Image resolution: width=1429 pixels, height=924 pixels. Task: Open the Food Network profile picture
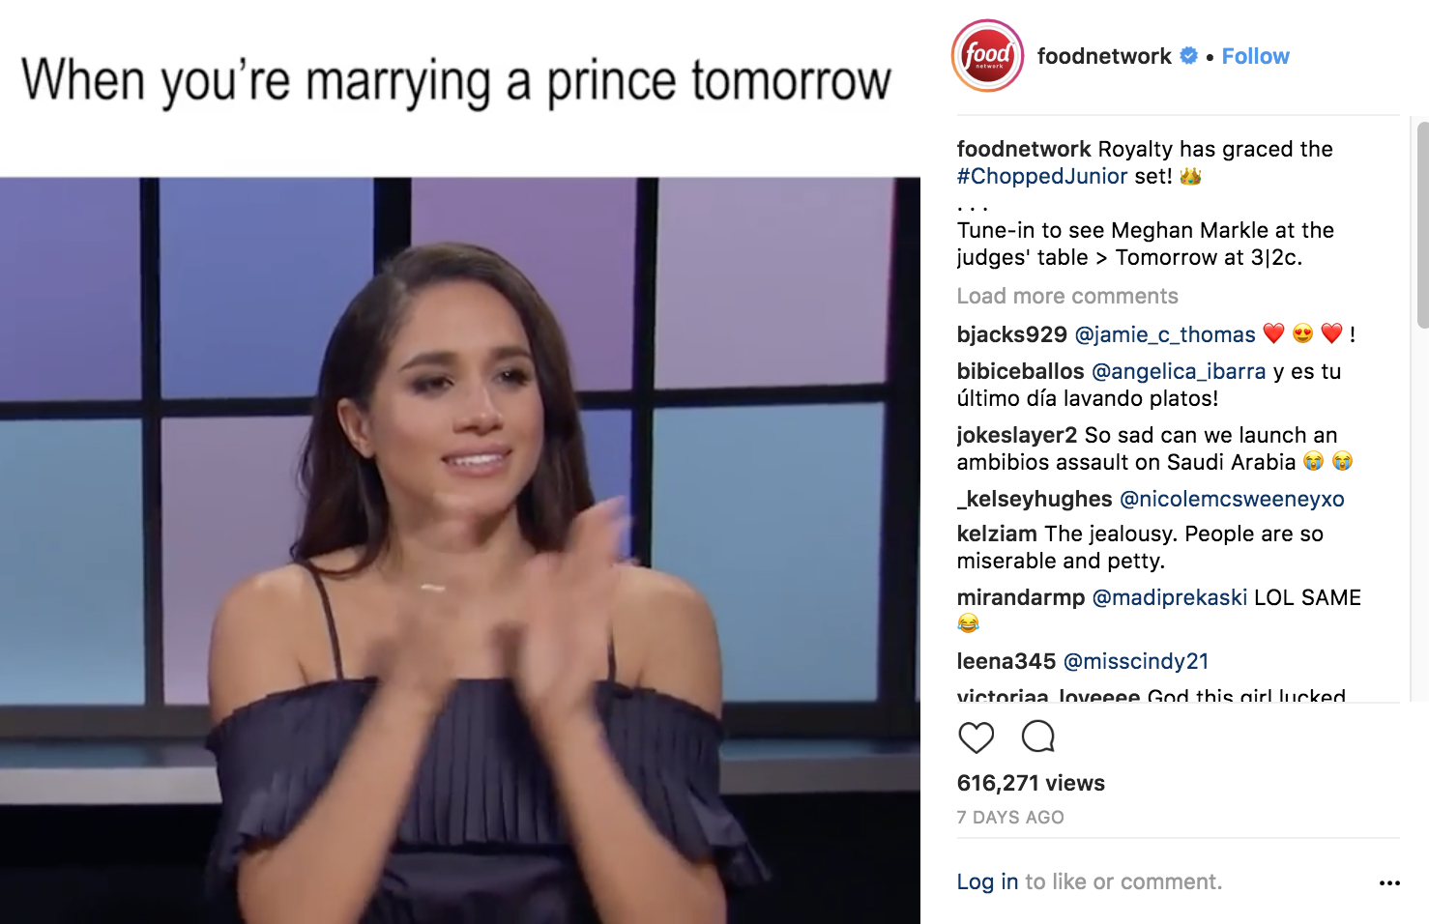point(987,56)
